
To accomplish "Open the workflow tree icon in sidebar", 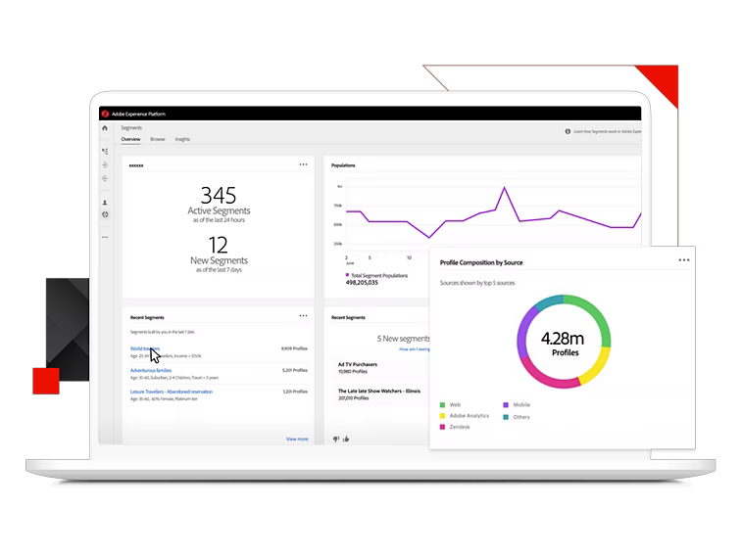I will point(105,152).
